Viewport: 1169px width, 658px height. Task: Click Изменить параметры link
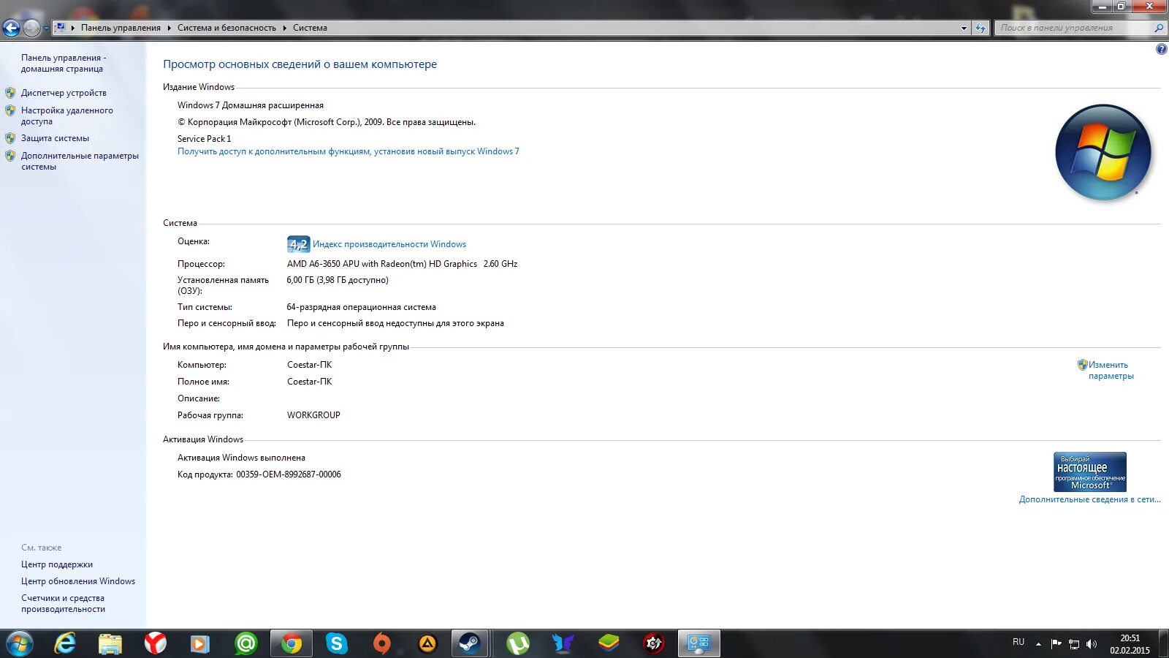click(1111, 370)
